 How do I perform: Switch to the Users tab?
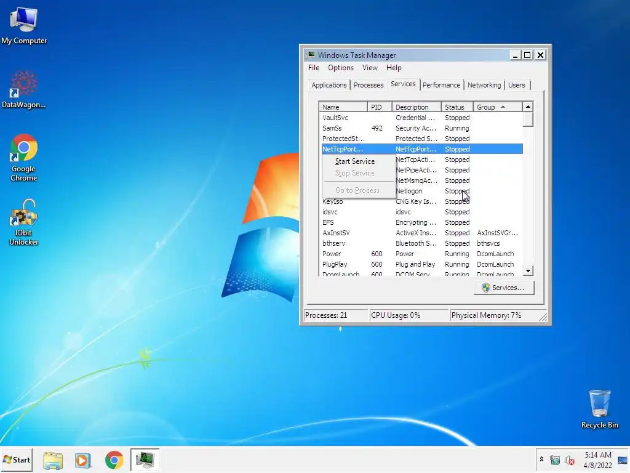coord(516,85)
